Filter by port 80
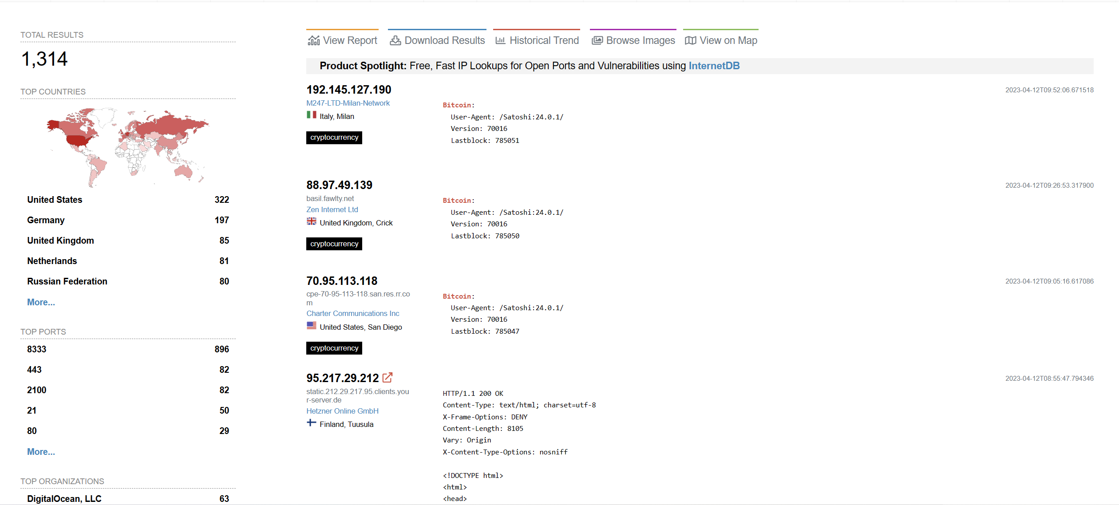 click(x=128, y=431)
